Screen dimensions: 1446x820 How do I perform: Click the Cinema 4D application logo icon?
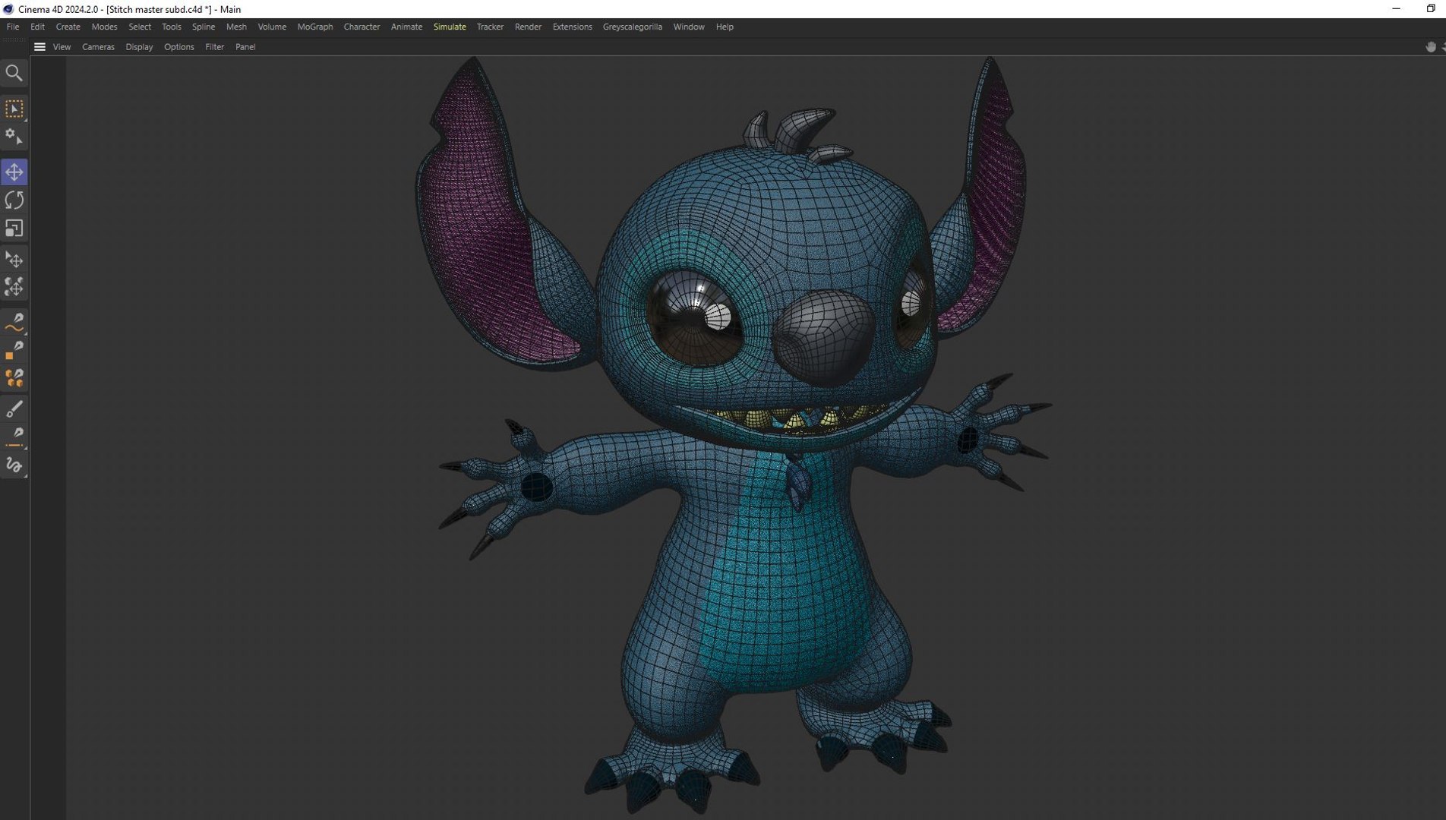(x=8, y=9)
